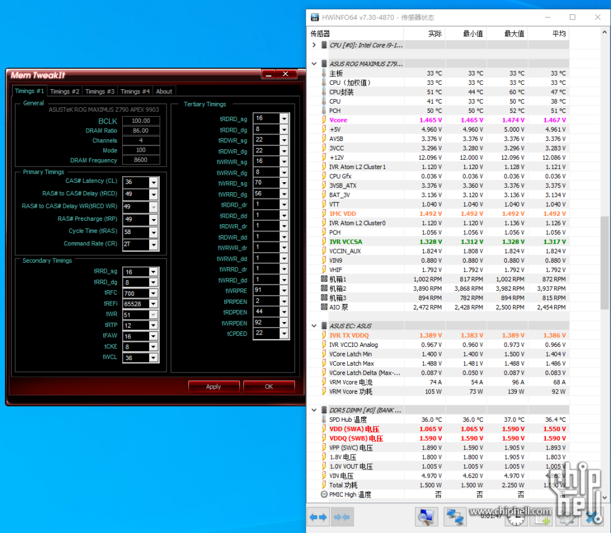
Task: Select the VCore Latch Max row label
Action: click(352, 363)
